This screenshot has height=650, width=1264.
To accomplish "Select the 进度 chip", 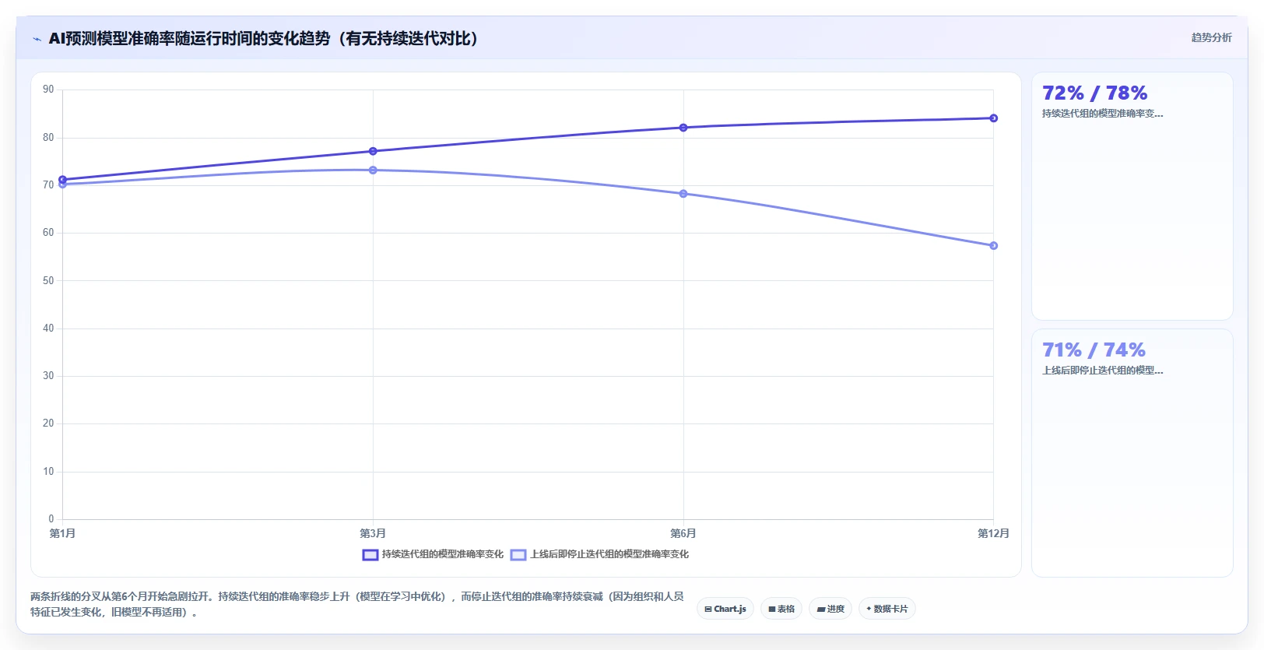I will 830,609.
